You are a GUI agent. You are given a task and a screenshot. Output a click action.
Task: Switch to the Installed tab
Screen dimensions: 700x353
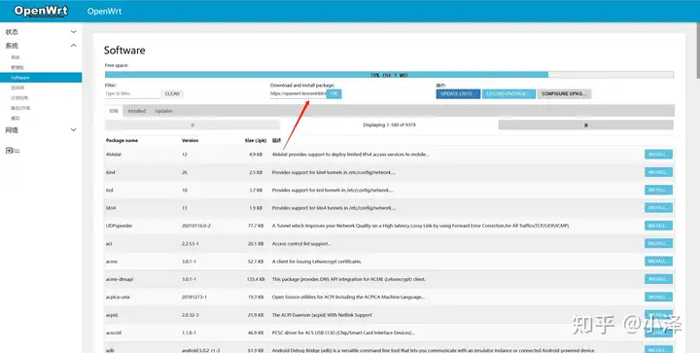point(136,111)
